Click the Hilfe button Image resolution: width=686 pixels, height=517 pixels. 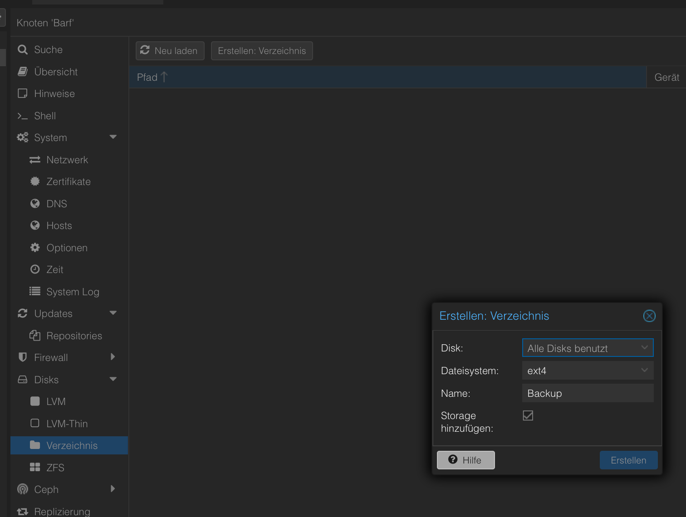click(x=465, y=460)
